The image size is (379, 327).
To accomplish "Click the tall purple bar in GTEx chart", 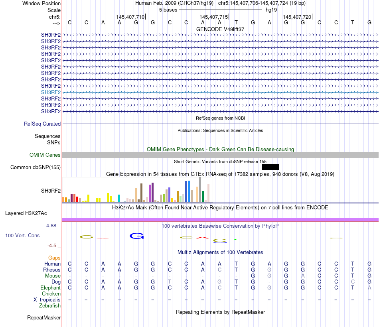I will tap(152, 192).
